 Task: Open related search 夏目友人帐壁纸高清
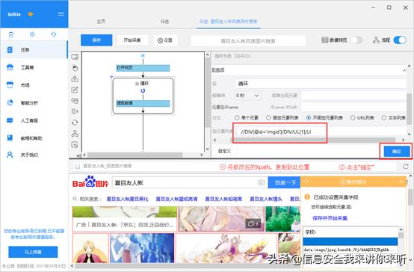pos(176,199)
